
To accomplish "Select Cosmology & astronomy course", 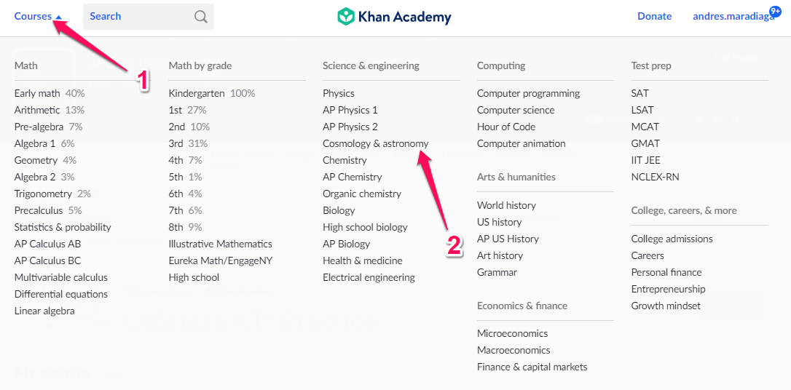I will (x=375, y=143).
